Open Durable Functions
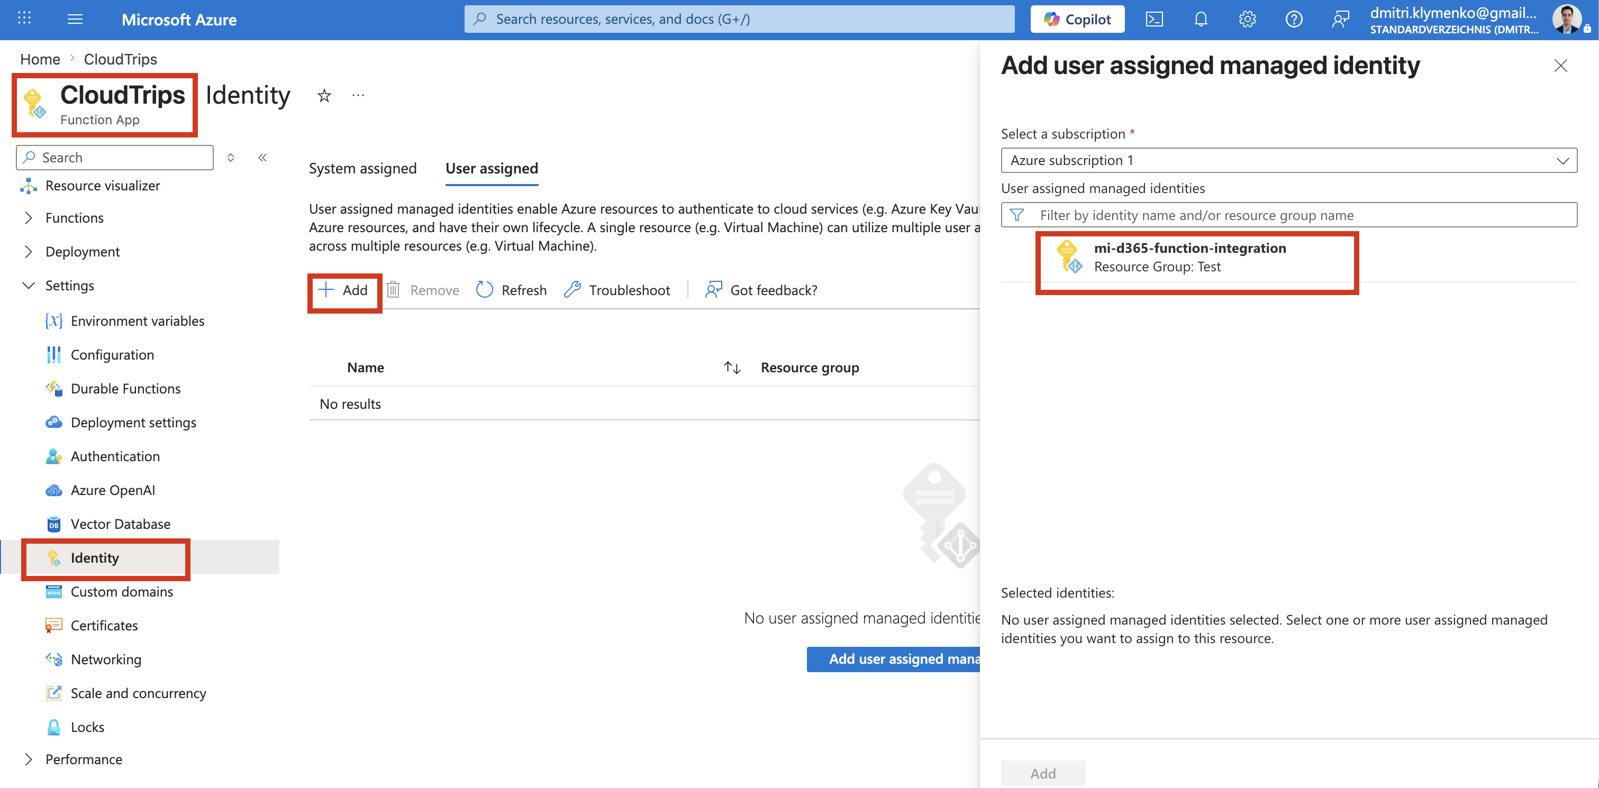Image resolution: width=1599 pixels, height=788 pixels. pos(113,388)
